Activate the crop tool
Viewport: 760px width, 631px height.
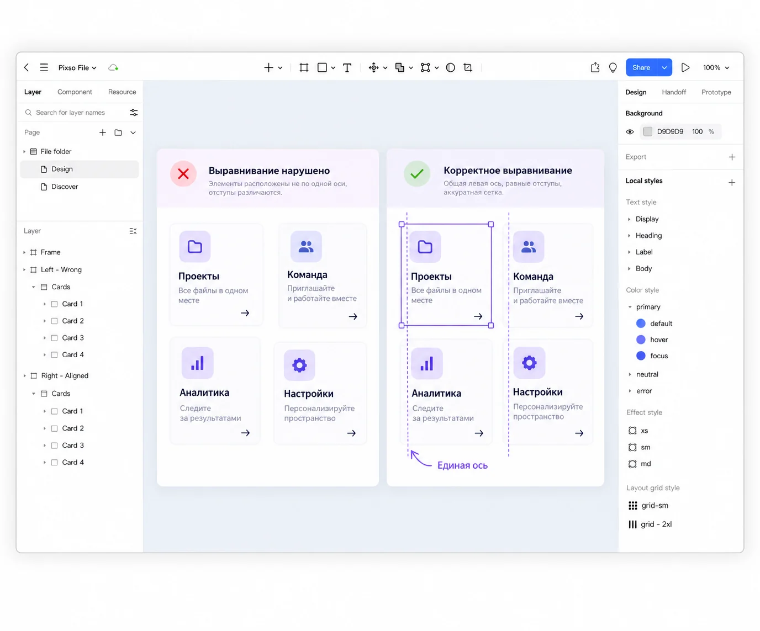[x=468, y=67]
